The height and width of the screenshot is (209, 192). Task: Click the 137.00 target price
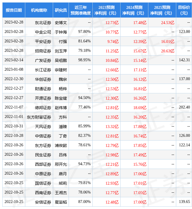tap(184, 79)
